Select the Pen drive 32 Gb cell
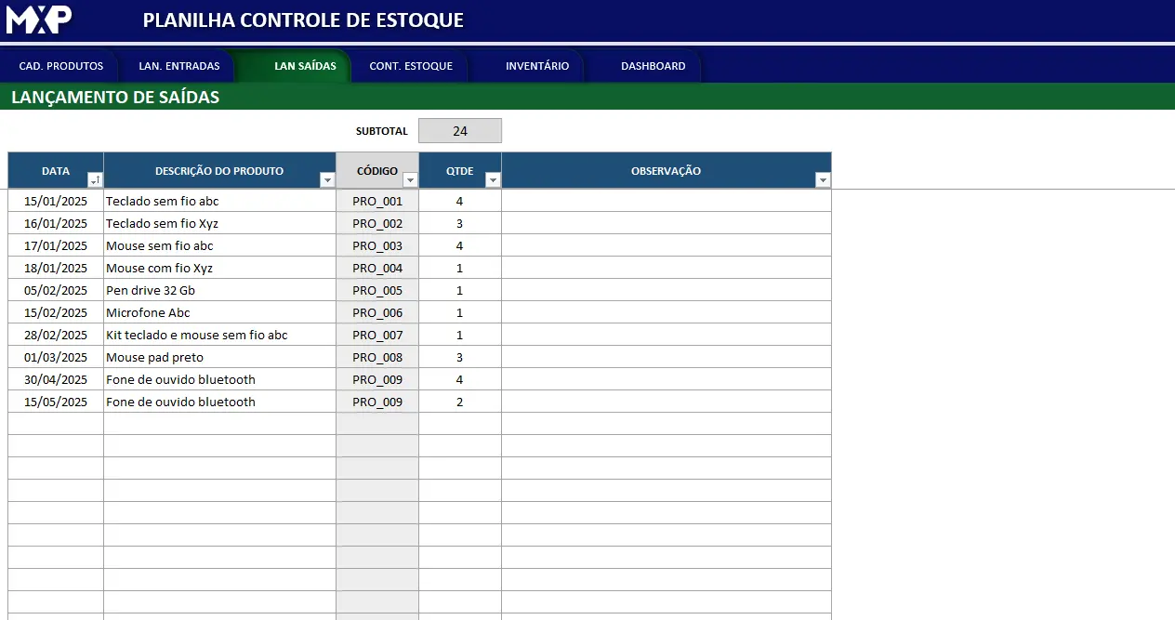1175x620 pixels. [x=219, y=290]
